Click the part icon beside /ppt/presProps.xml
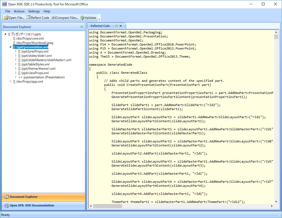 19,51
